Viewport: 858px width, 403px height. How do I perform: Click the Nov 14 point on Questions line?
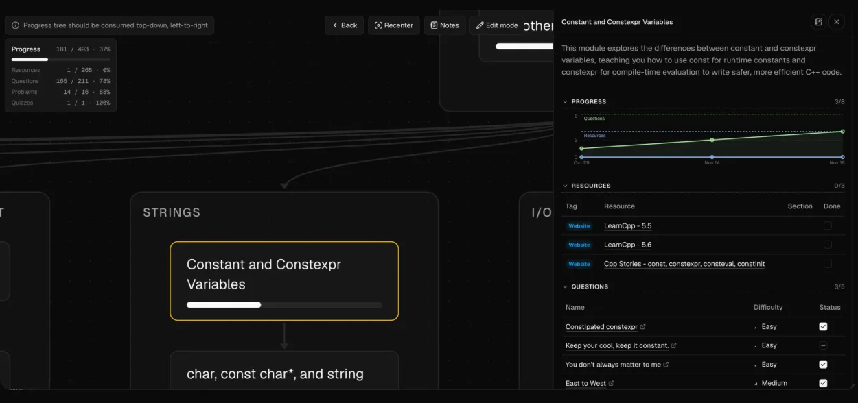(712, 140)
